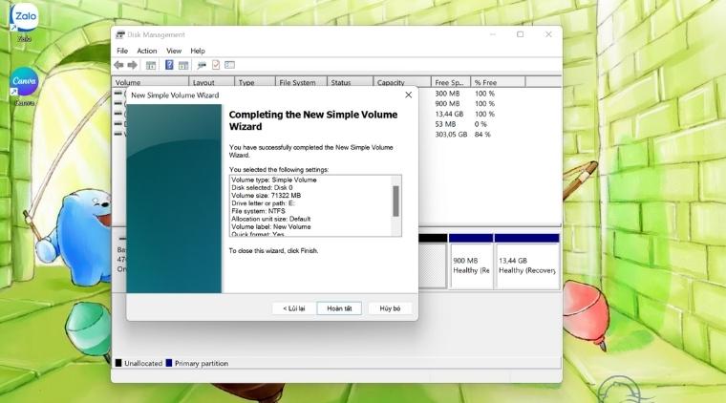
Task: Sort by the Layout column header
Action: pyautogui.click(x=212, y=82)
